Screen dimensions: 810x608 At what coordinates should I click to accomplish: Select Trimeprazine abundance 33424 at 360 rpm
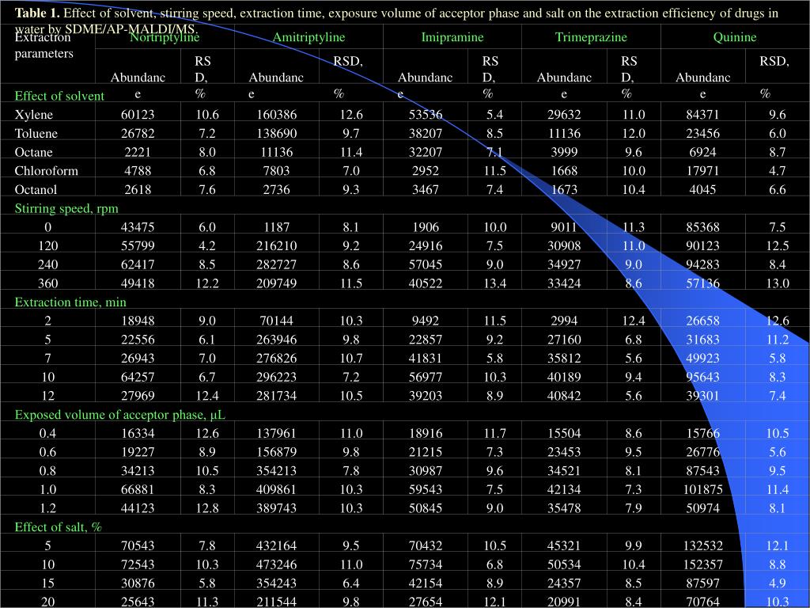[564, 283]
